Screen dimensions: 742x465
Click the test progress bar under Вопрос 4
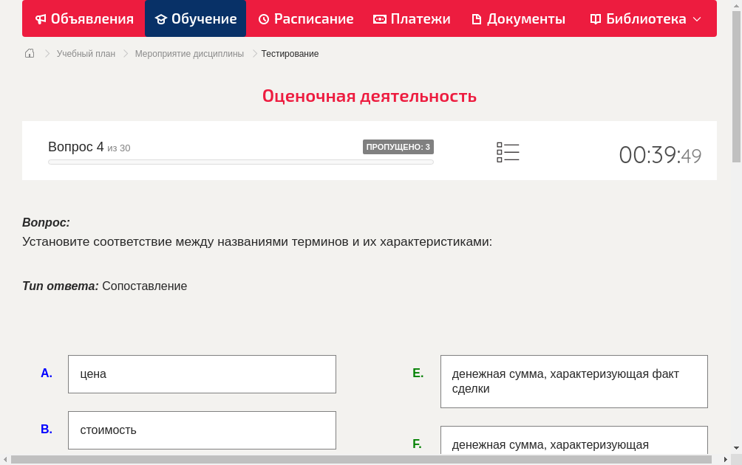(240, 162)
